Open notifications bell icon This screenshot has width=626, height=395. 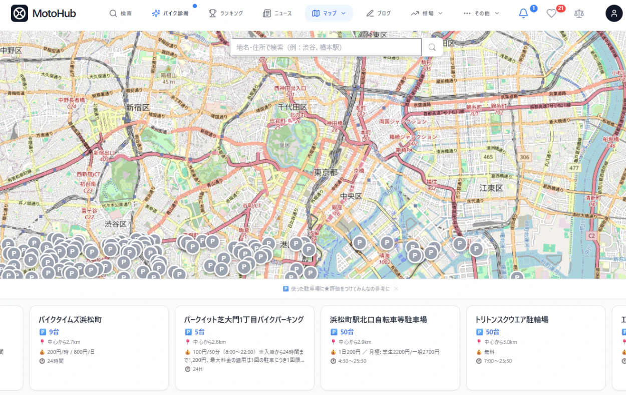(523, 14)
